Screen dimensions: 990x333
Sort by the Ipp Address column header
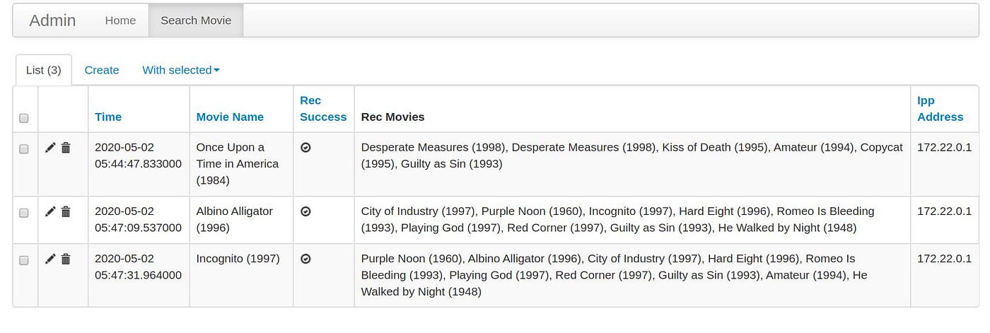tap(940, 109)
